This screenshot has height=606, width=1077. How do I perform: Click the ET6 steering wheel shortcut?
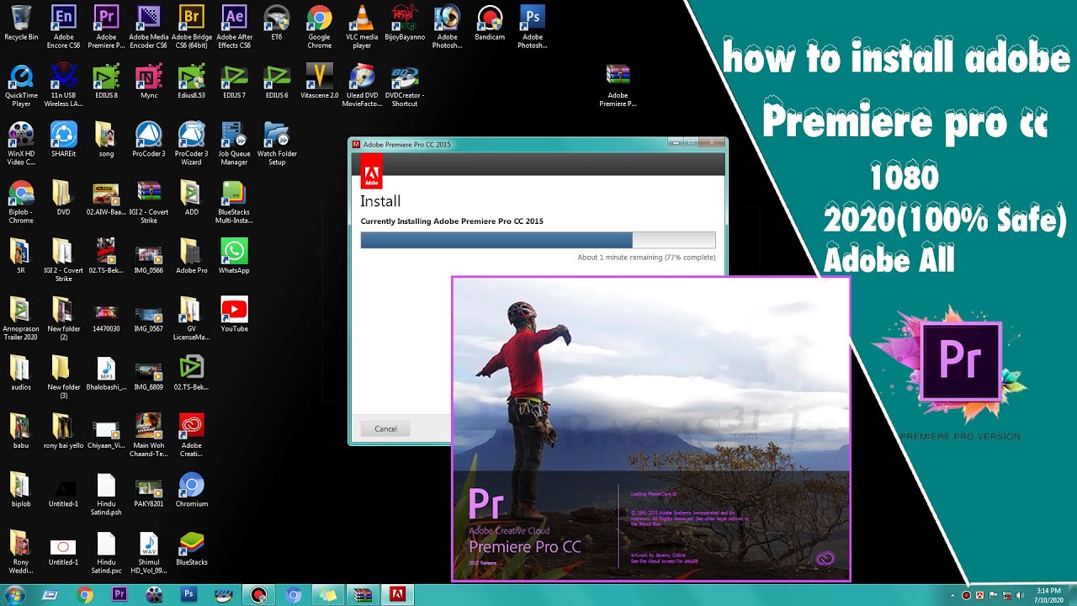coord(277,22)
